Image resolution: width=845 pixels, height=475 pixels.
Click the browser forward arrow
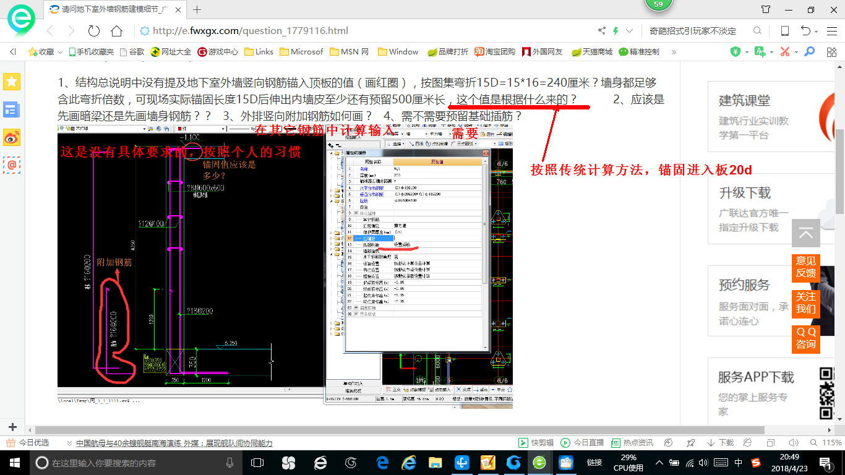coord(71,31)
